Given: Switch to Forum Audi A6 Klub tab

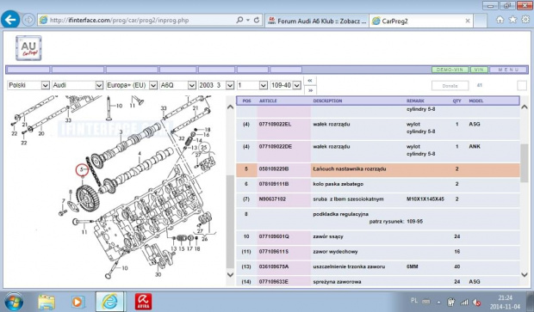Looking at the screenshot, I should click(x=317, y=21).
